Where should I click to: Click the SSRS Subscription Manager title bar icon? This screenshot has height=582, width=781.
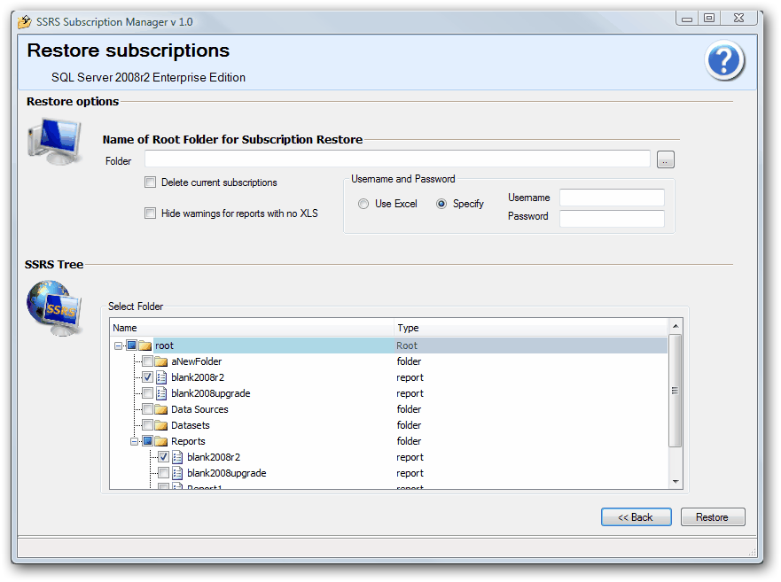click(x=25, y=22)
